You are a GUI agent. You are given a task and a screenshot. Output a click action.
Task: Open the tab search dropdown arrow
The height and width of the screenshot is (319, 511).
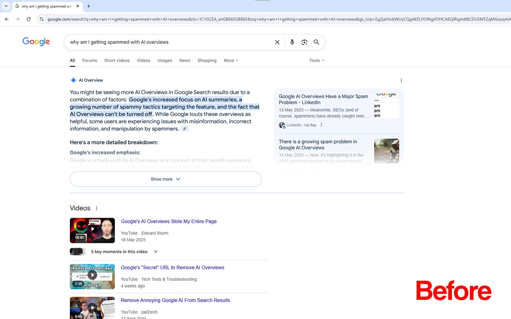pos(6,6)
